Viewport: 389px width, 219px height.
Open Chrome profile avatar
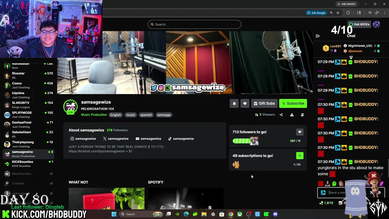tap(377, 13)
